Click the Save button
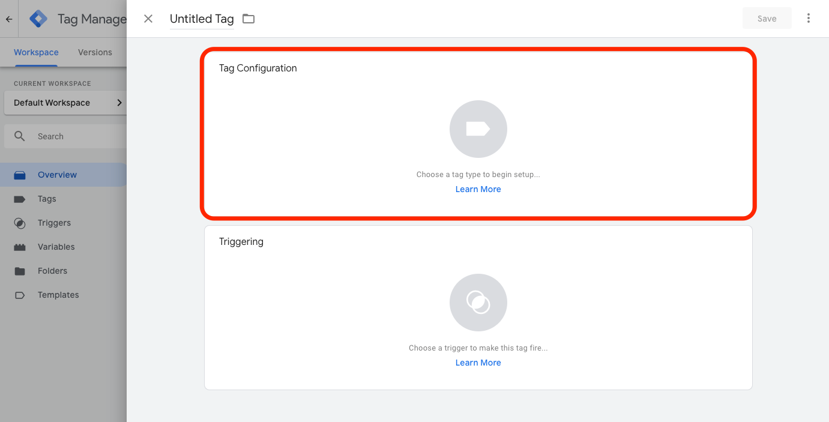The image size is (829, 422). click(x=767, y=19)
